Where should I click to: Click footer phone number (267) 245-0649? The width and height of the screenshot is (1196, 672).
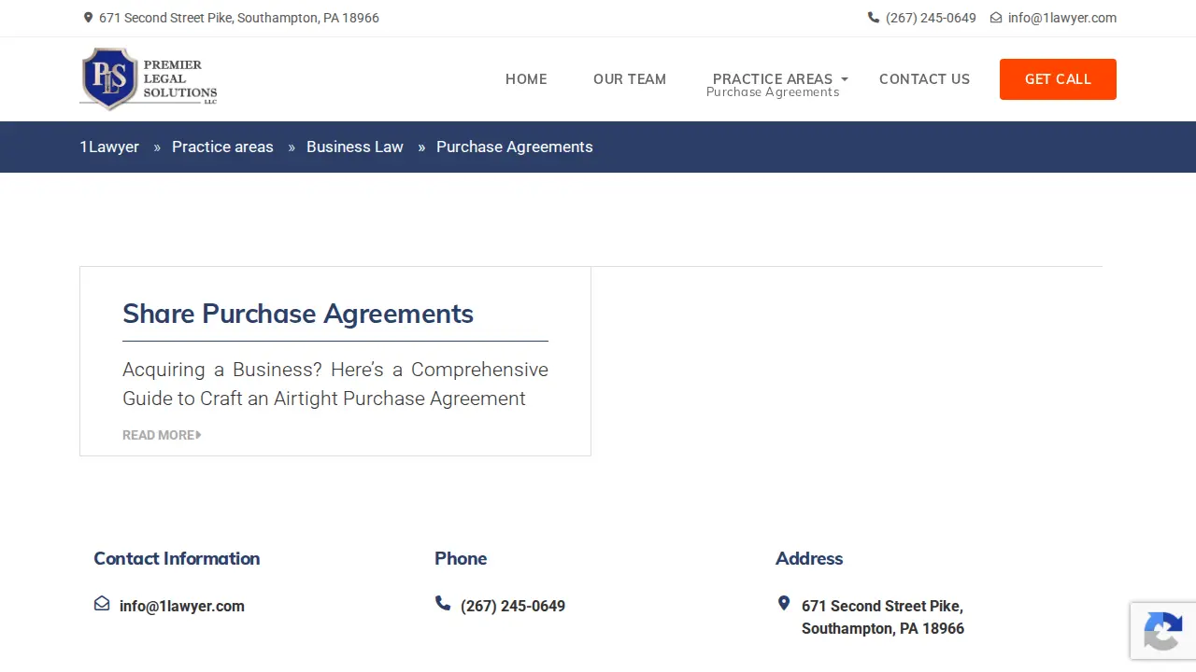(x=513, y=606)
